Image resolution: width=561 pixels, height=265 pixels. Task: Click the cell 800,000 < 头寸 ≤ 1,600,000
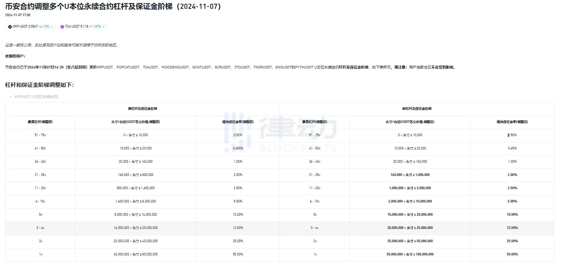click(x=135, y=188)
